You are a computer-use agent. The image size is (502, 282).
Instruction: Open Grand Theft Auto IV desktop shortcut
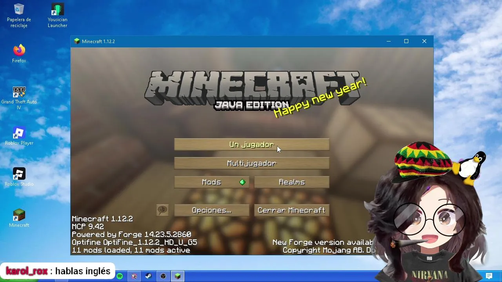coord(19,98)
